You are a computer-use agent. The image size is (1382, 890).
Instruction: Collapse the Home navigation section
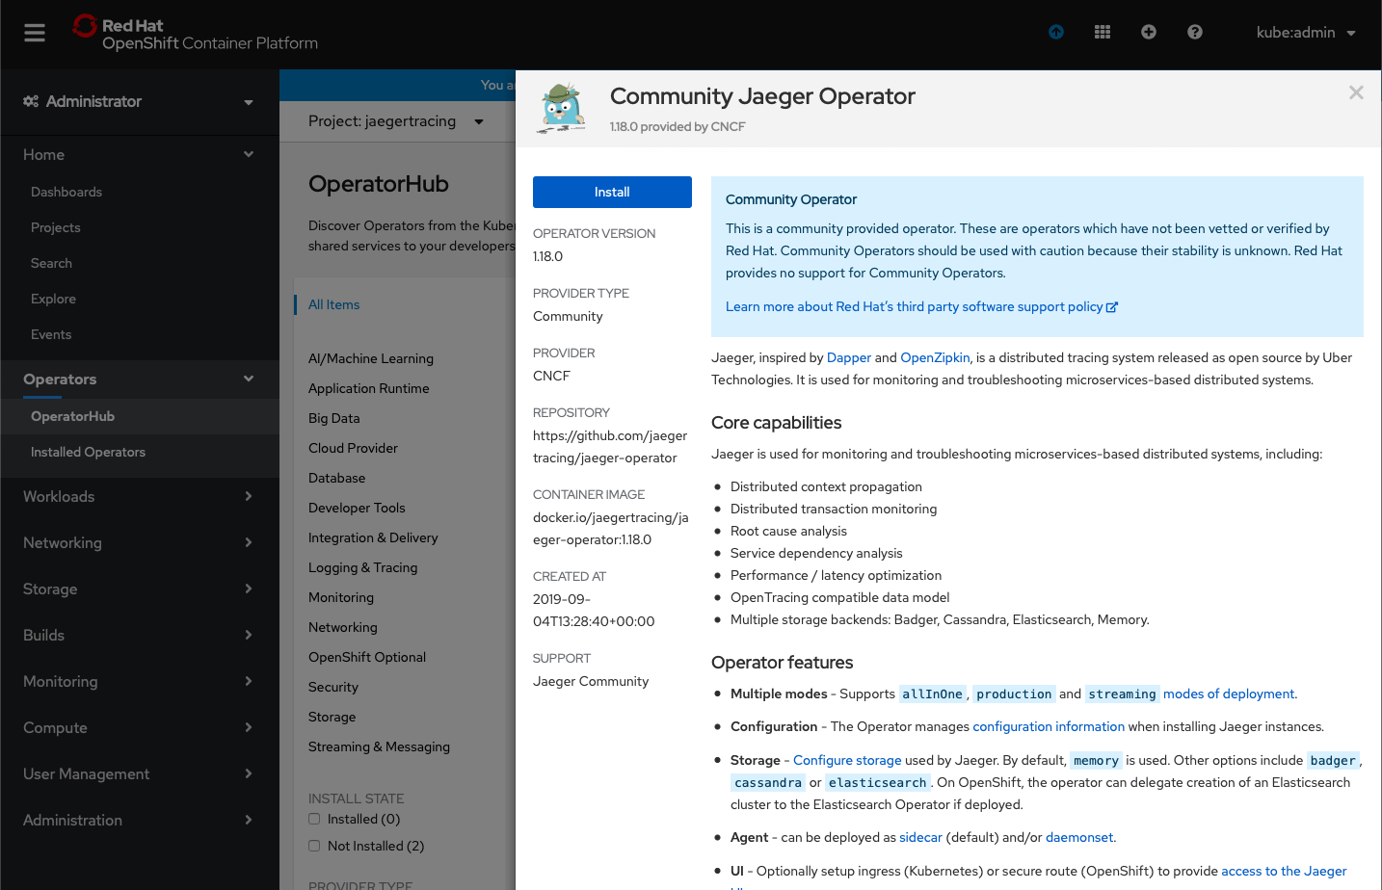click(140, 154)
